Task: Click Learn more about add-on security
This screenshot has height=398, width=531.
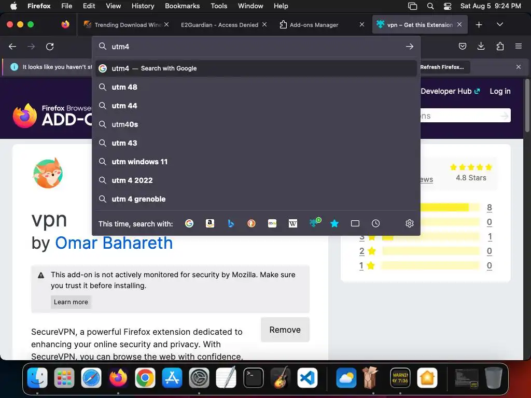Action: click(71, 302)
